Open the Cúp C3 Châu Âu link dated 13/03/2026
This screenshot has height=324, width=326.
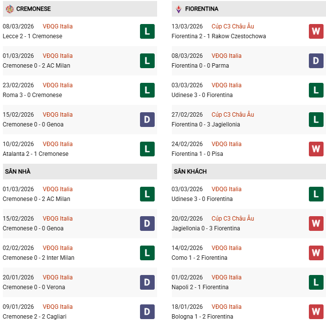(233, 26)
